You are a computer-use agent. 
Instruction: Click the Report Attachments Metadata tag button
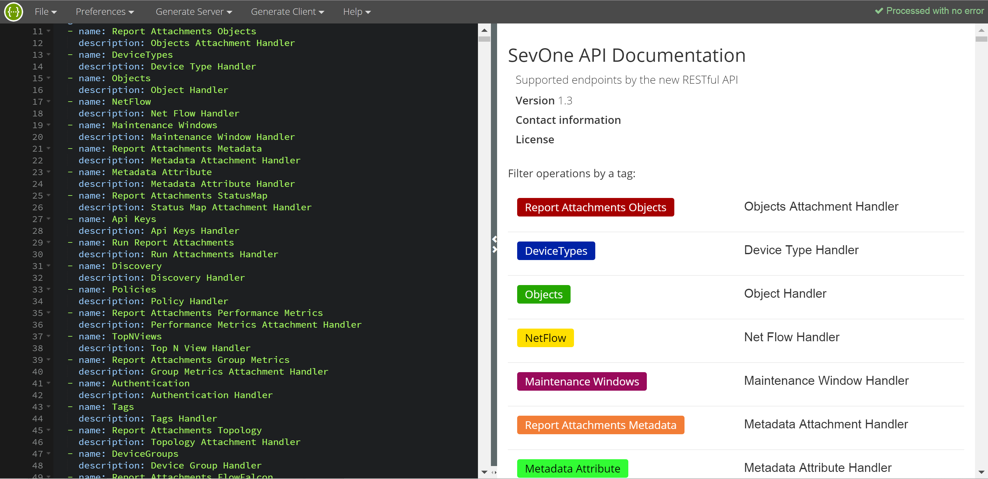(x=599, y=425)
